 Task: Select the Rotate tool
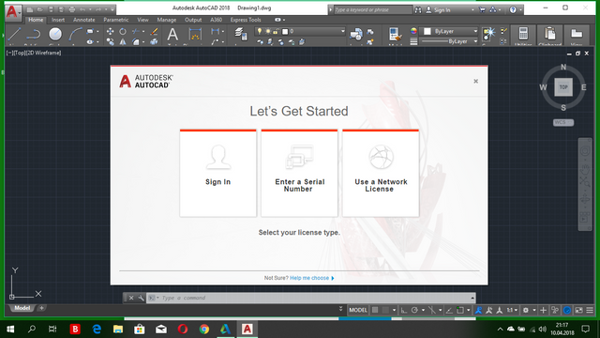coord(123,31)
